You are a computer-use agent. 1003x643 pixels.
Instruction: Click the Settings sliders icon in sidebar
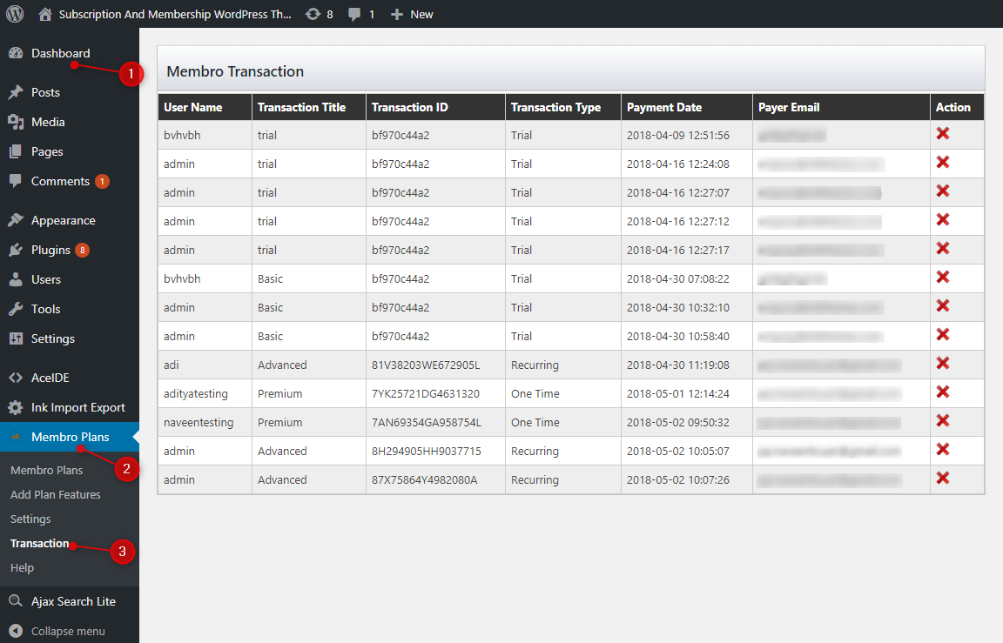tap(16, 338)
